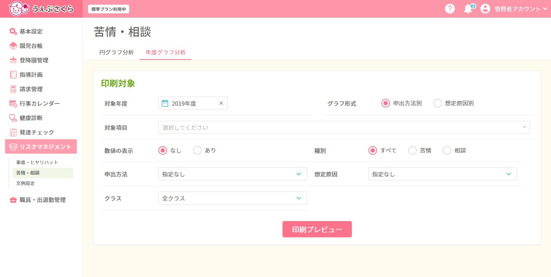Select なし for 数値の表示
551x277 pixels.
163,150
